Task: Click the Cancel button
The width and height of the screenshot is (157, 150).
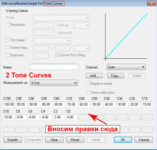Action: coord(144,140)
